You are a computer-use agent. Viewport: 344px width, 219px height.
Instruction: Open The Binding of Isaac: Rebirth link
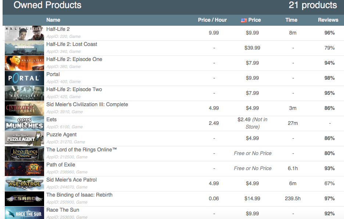point(79,195)
